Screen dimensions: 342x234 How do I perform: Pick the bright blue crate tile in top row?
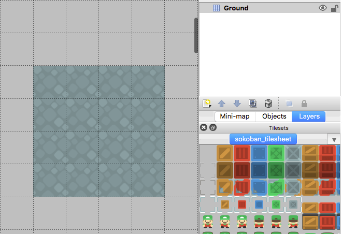(x=259, y=153)
